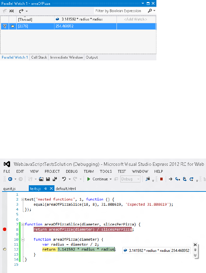Screen dimensions: 206x273
Task: Collapse the test() block at line 2
Action: click(x=23, y=199)
